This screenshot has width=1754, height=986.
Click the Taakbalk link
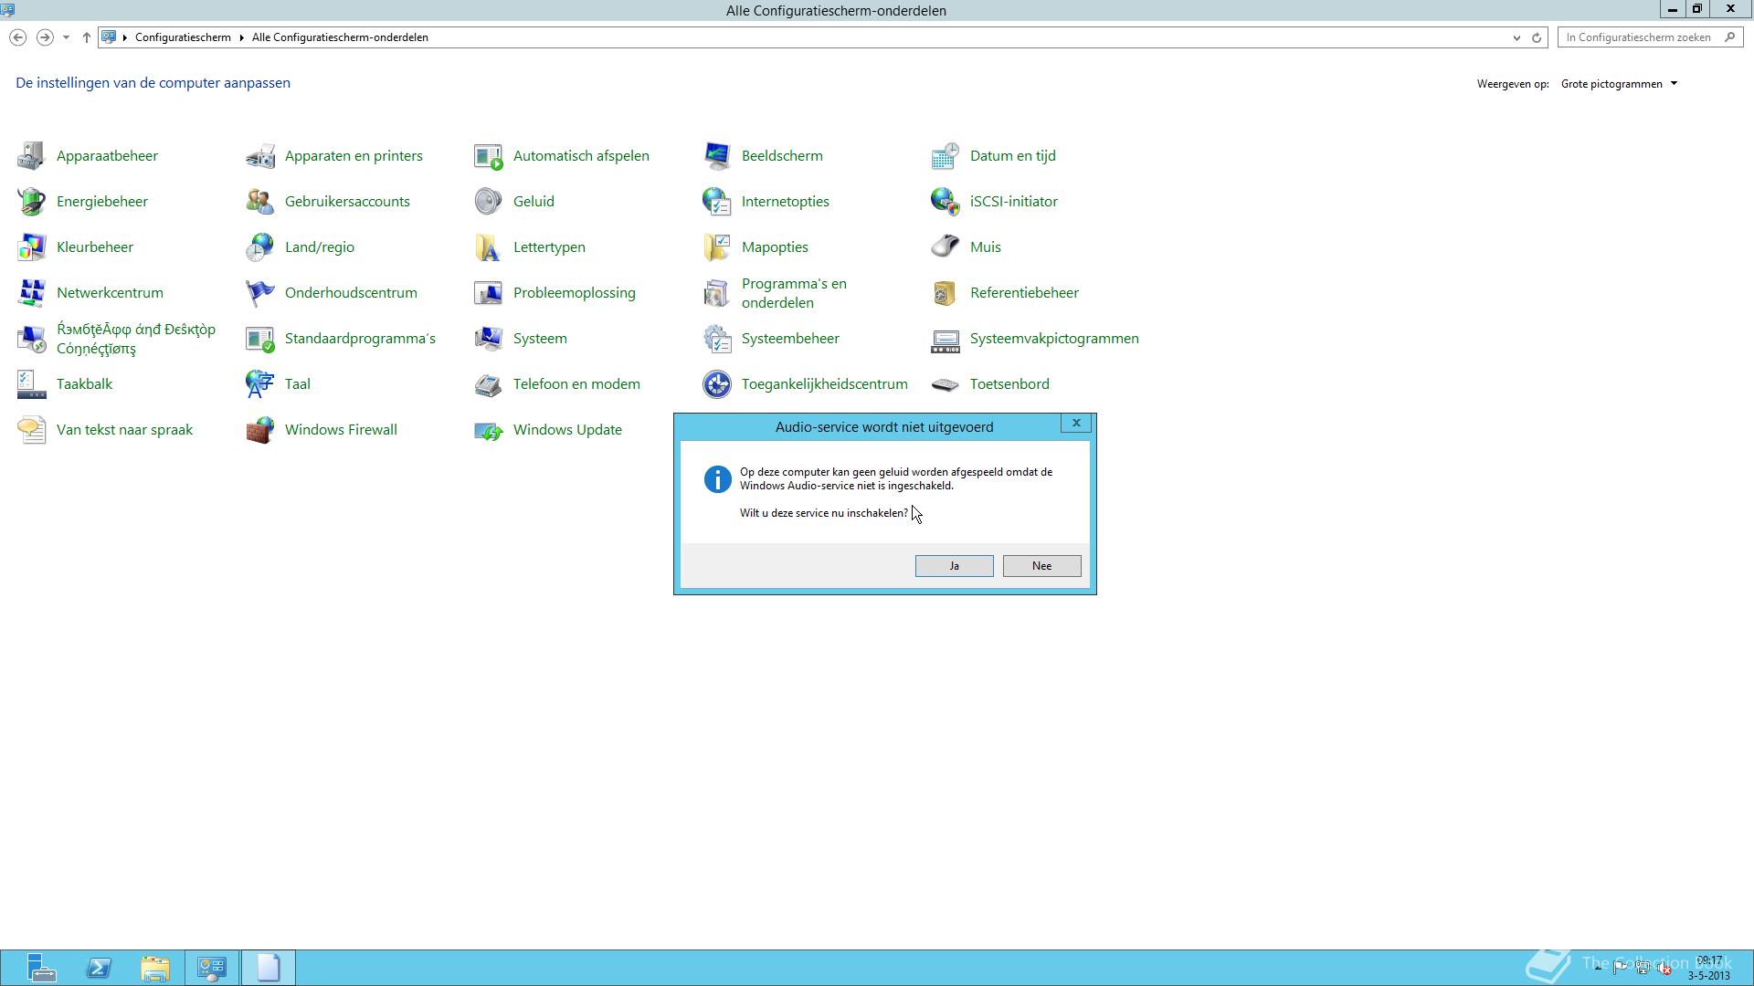(84, 384)
